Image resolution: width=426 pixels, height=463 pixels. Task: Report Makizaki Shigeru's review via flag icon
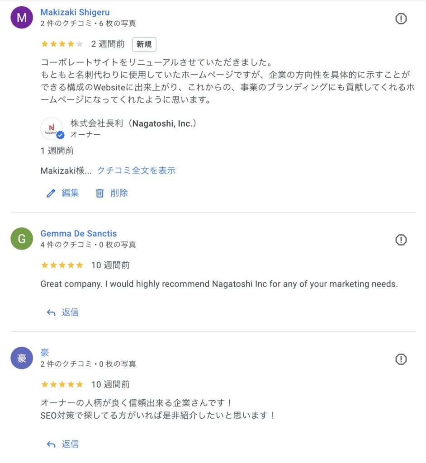(401, 19)
